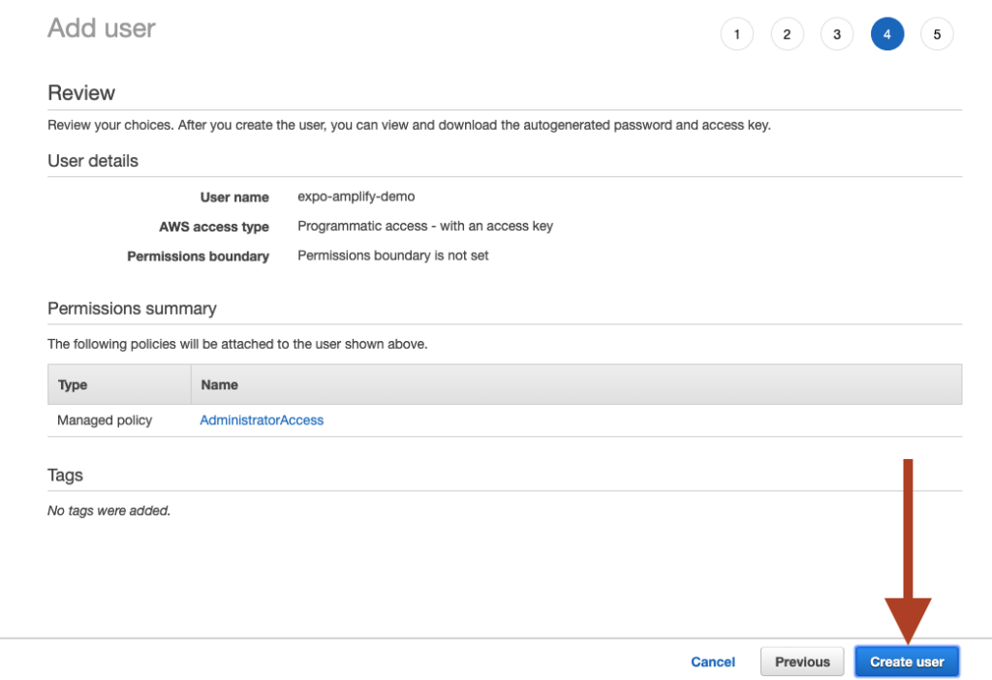Viewport: 992px width, 680px height.
Task: Click the Type column header
Action: tap(119, 385)
